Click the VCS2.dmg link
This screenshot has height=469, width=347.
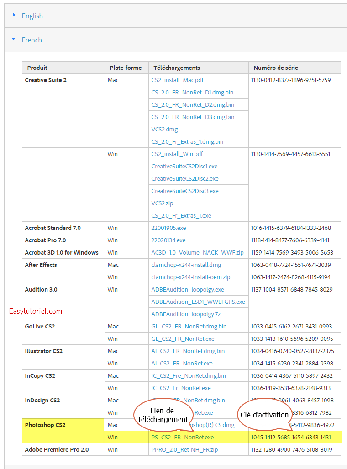(x=164, y=130)
